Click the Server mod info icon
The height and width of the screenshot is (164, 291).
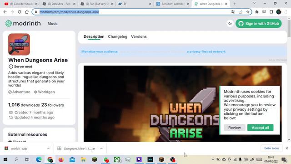[x=11, y=67]
